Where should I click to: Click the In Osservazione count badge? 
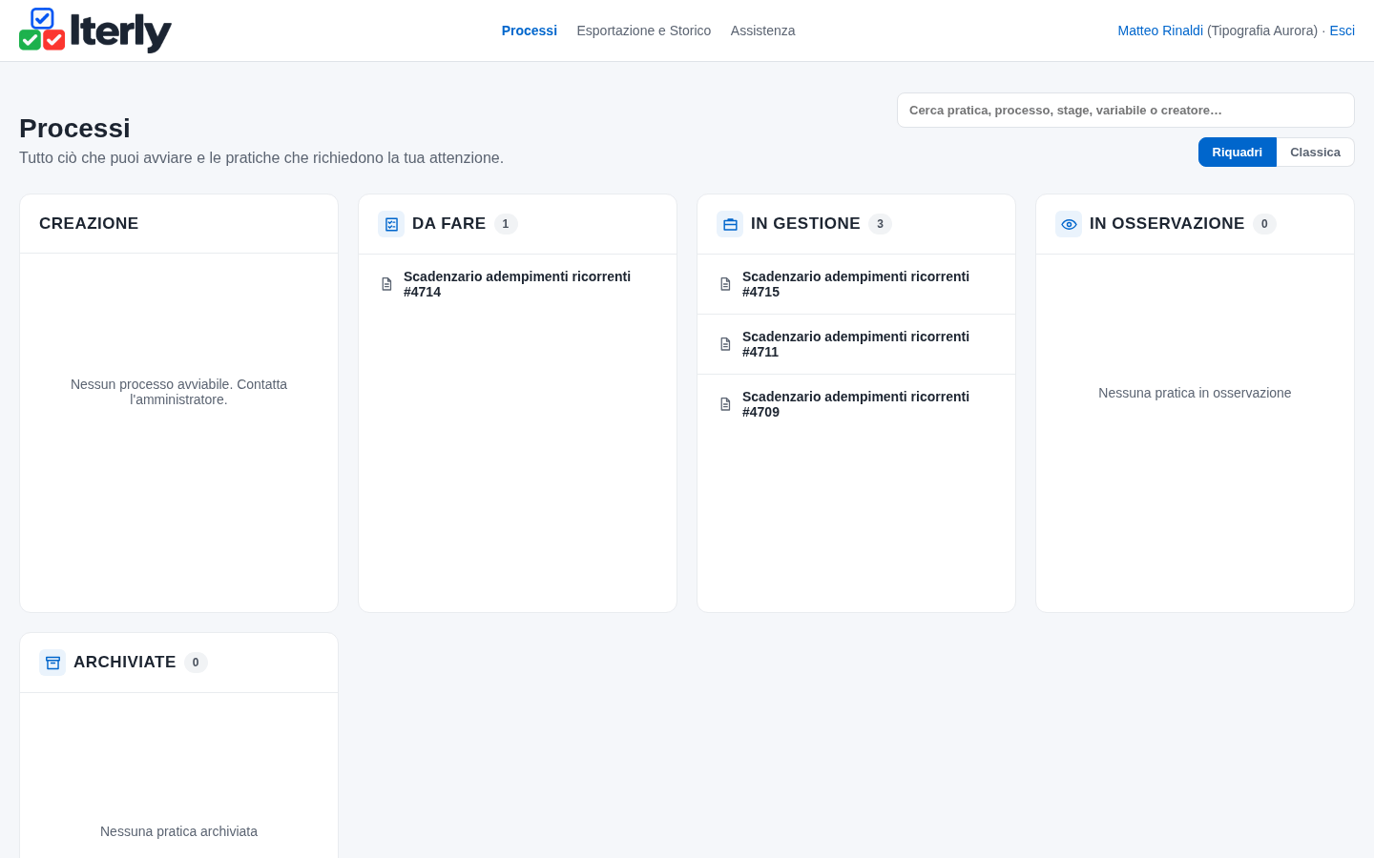pos(1264,224)
